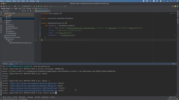Open the Tools menu
Screen dimensions: 179x100
pyautogui.click(x=23, y=1)
